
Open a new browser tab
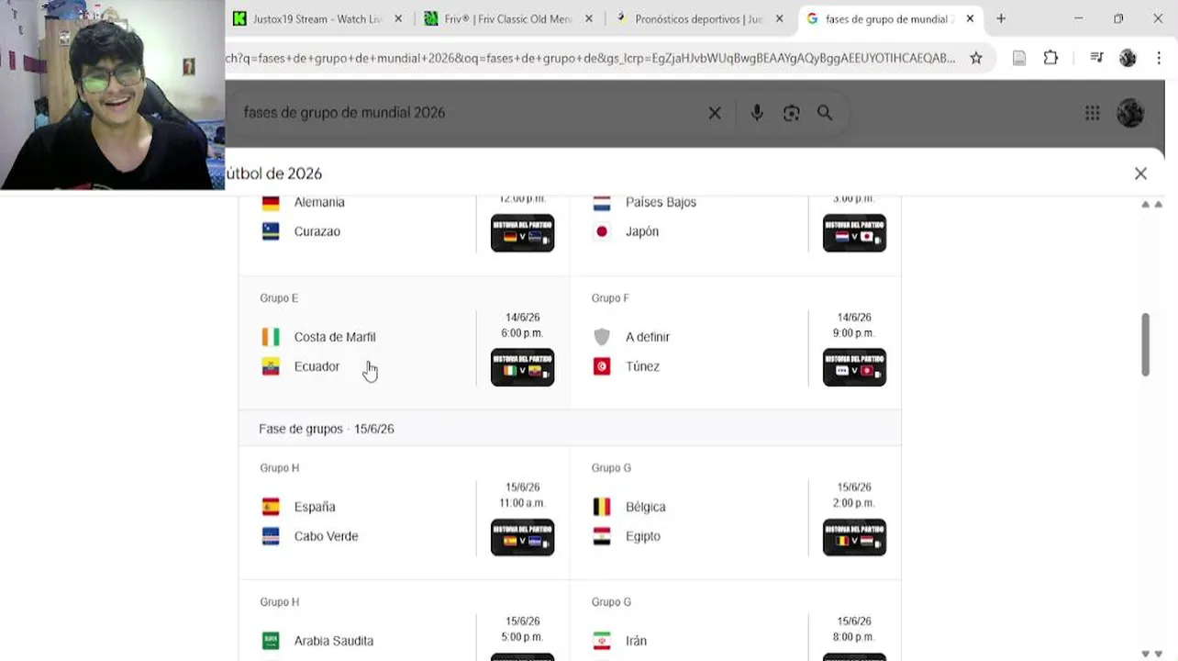click(1001, 18)
